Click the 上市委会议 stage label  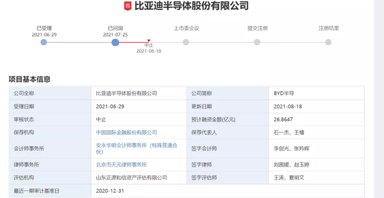click(x=186, y=28)
